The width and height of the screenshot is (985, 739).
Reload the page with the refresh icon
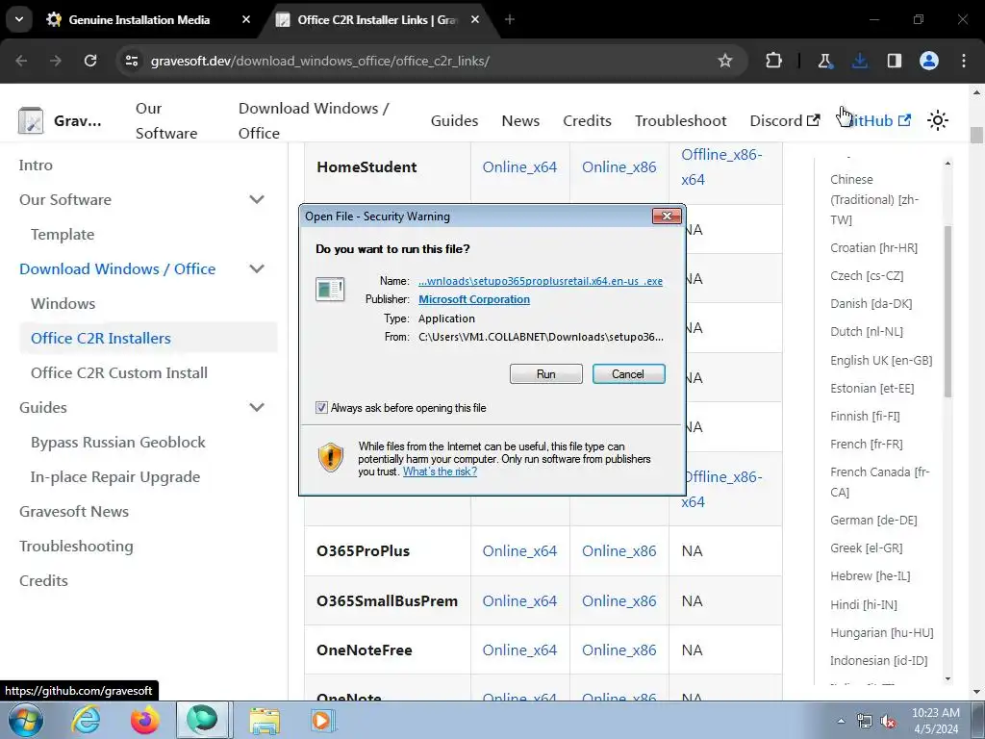[x=90, y=61]
